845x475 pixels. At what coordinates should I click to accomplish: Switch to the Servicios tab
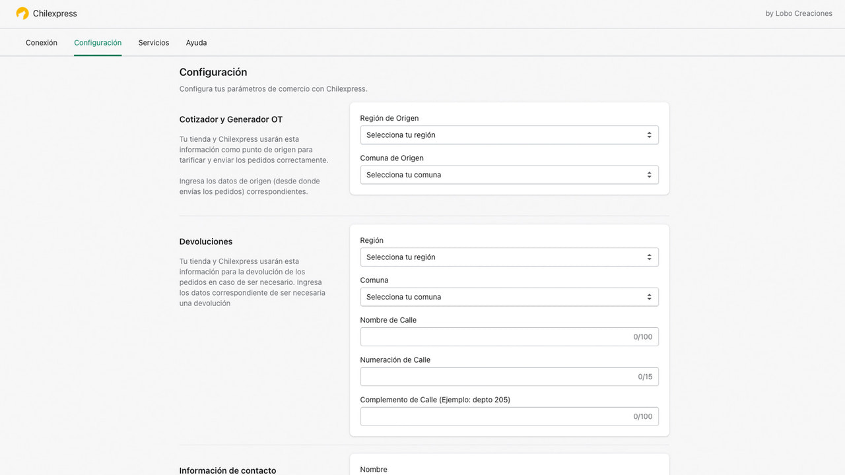(x=153, y=42)
